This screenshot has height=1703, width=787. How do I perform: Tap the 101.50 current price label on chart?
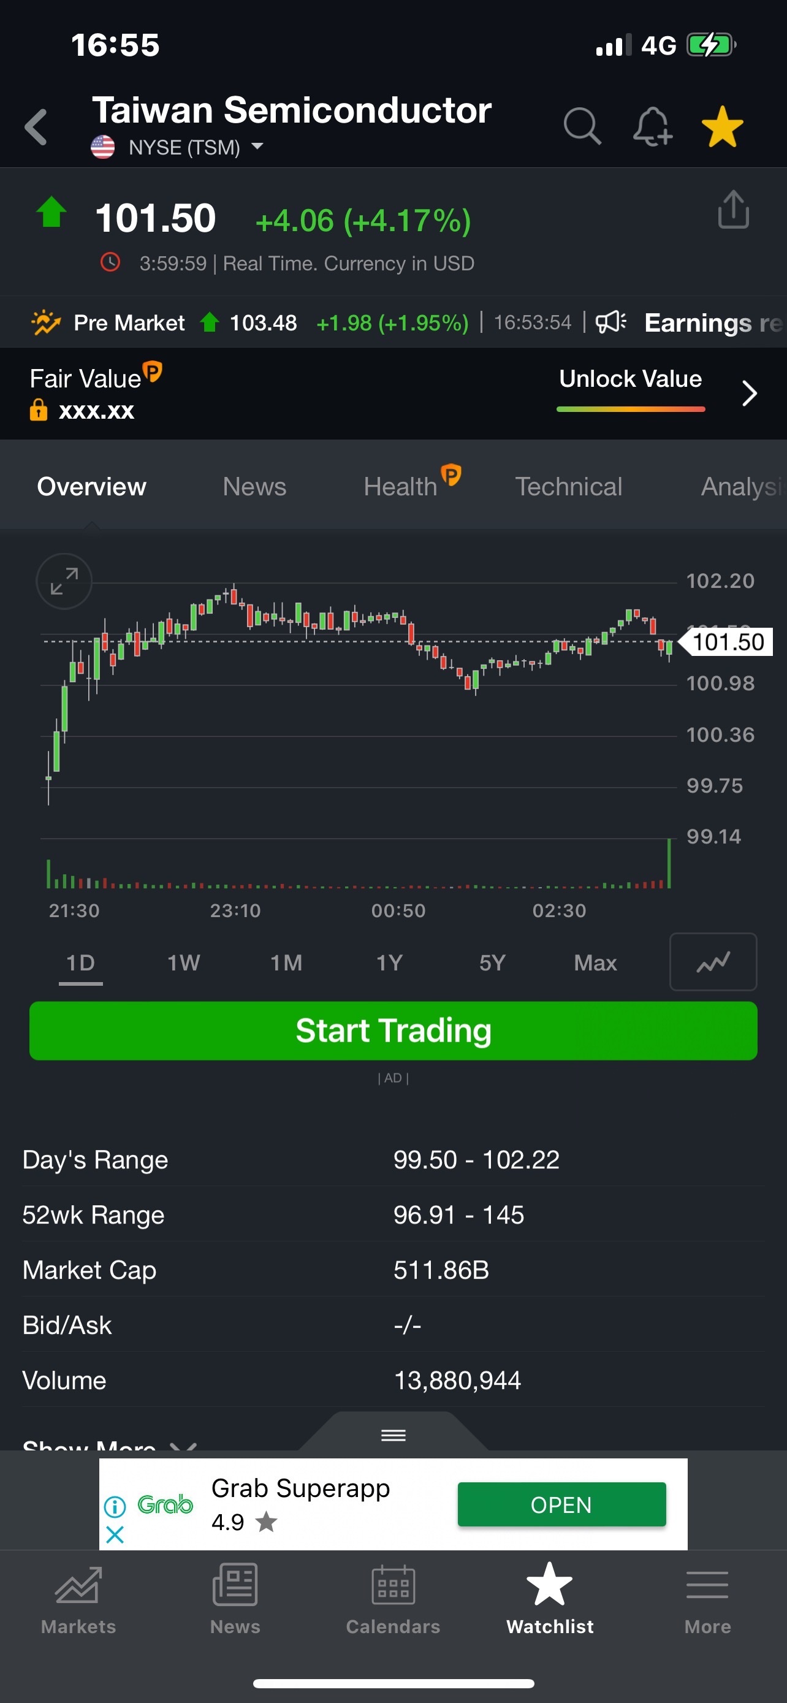[x=727, y=642]
